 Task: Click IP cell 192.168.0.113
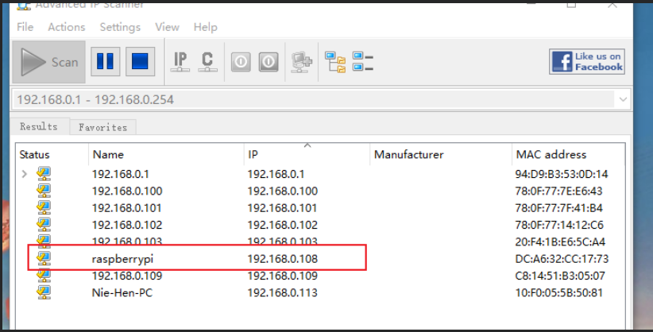(282, 293)
